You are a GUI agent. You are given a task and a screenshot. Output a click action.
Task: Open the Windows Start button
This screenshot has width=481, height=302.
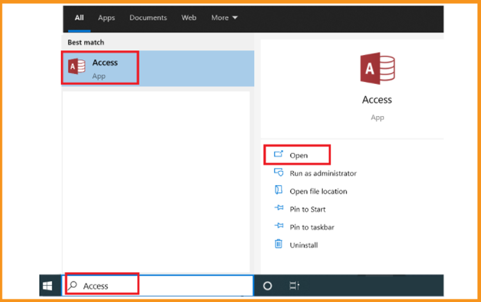[x=47, y=286]
